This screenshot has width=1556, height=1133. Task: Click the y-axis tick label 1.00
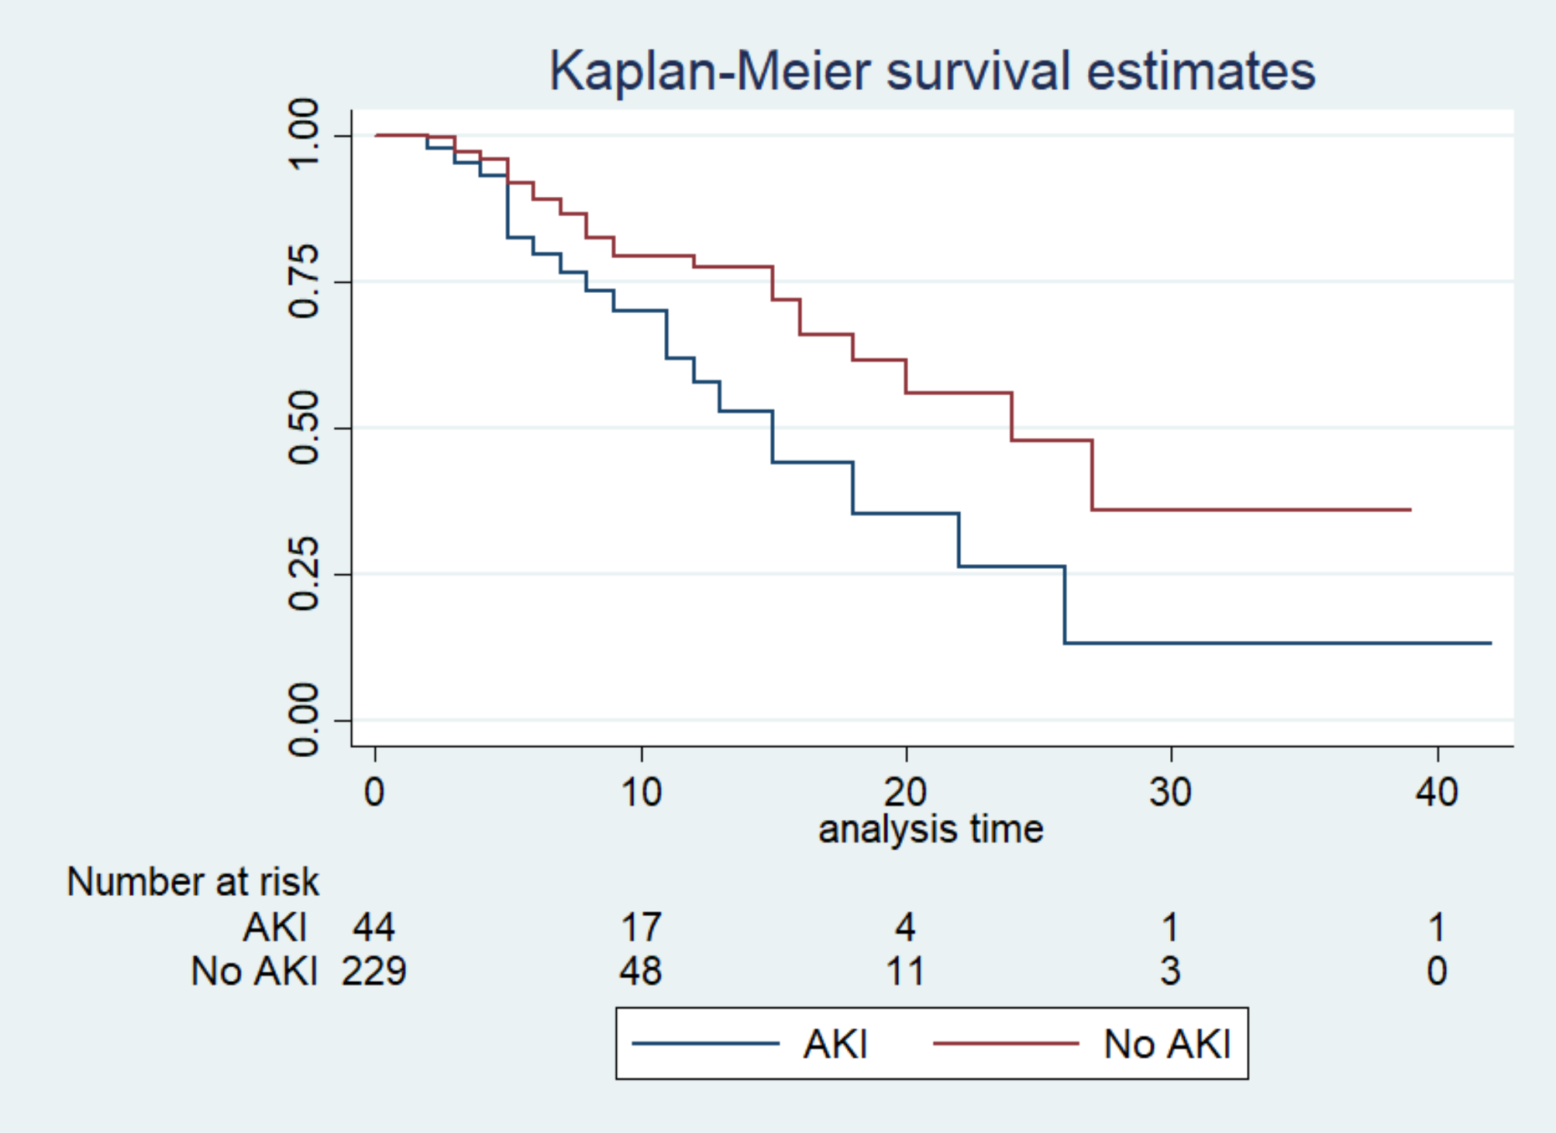(x=303, y=133)
